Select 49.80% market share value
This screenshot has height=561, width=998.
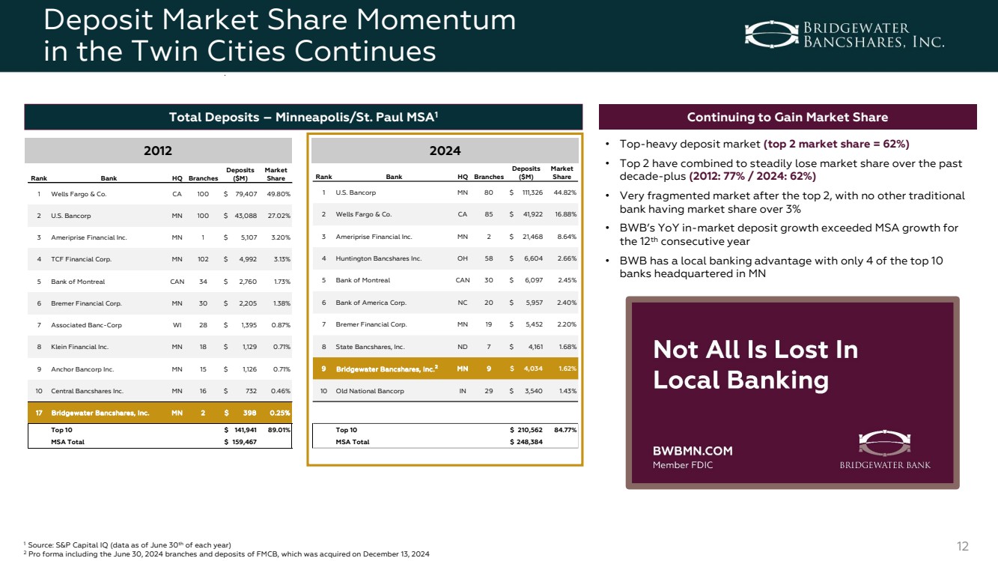click(x=278, y=193)
